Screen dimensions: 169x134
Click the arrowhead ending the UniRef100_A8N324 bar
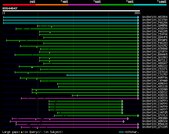124,122
